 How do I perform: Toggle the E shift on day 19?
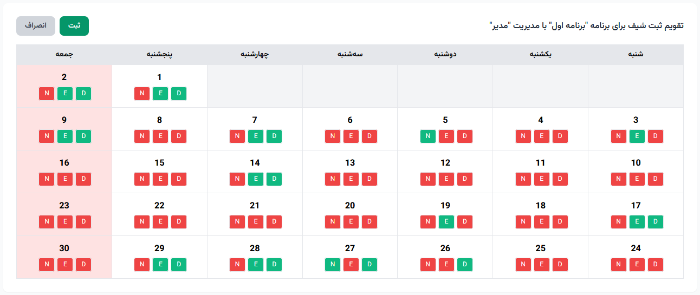coord(446,222)
